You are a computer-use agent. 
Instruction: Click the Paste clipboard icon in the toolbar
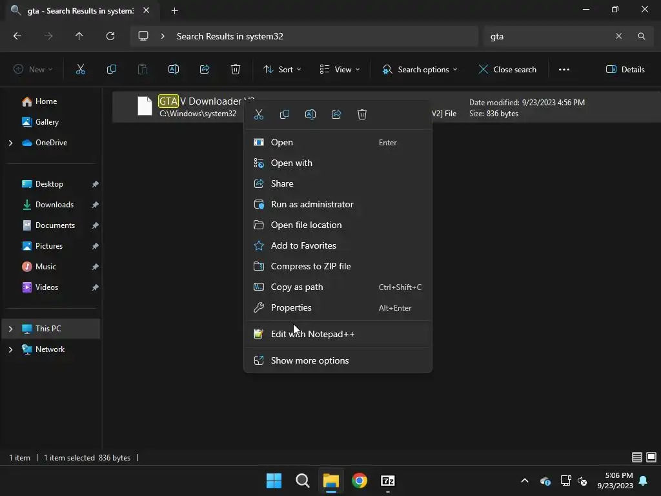(x=143, y=70)
